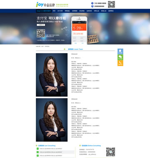Screen dimensions: 150x158
Task: Click the QR code in Online Consulting section
Action: coord(110,152)
